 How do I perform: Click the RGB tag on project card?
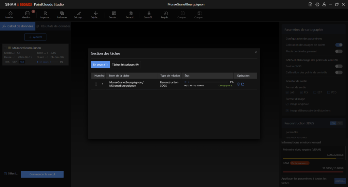(x=22, y=62)
